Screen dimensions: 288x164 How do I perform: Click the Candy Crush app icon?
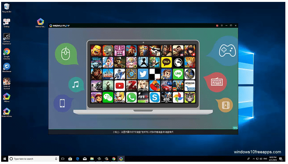(x=155, y=86)
